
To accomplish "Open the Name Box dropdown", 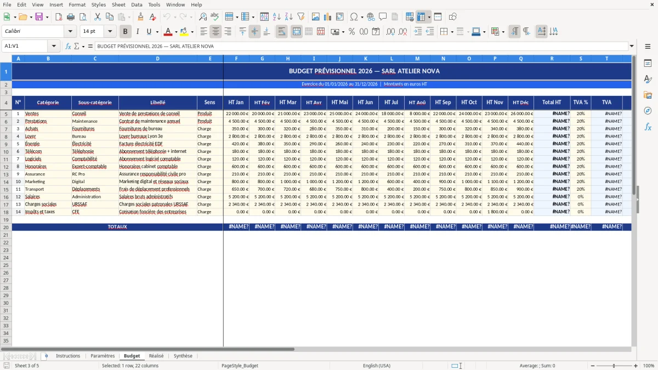I will [x=54, y=46].
